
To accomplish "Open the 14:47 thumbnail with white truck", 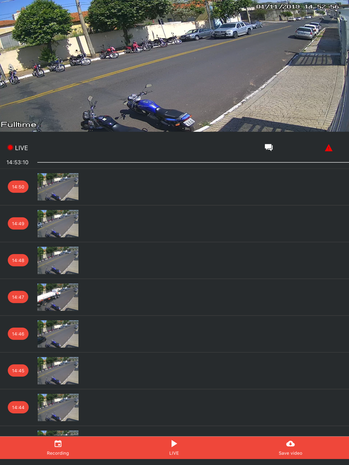I will click(x=58, y=297).
